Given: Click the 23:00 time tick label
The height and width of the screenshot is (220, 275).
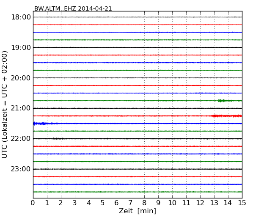Looking at the screenshot, I should (21, 169).
